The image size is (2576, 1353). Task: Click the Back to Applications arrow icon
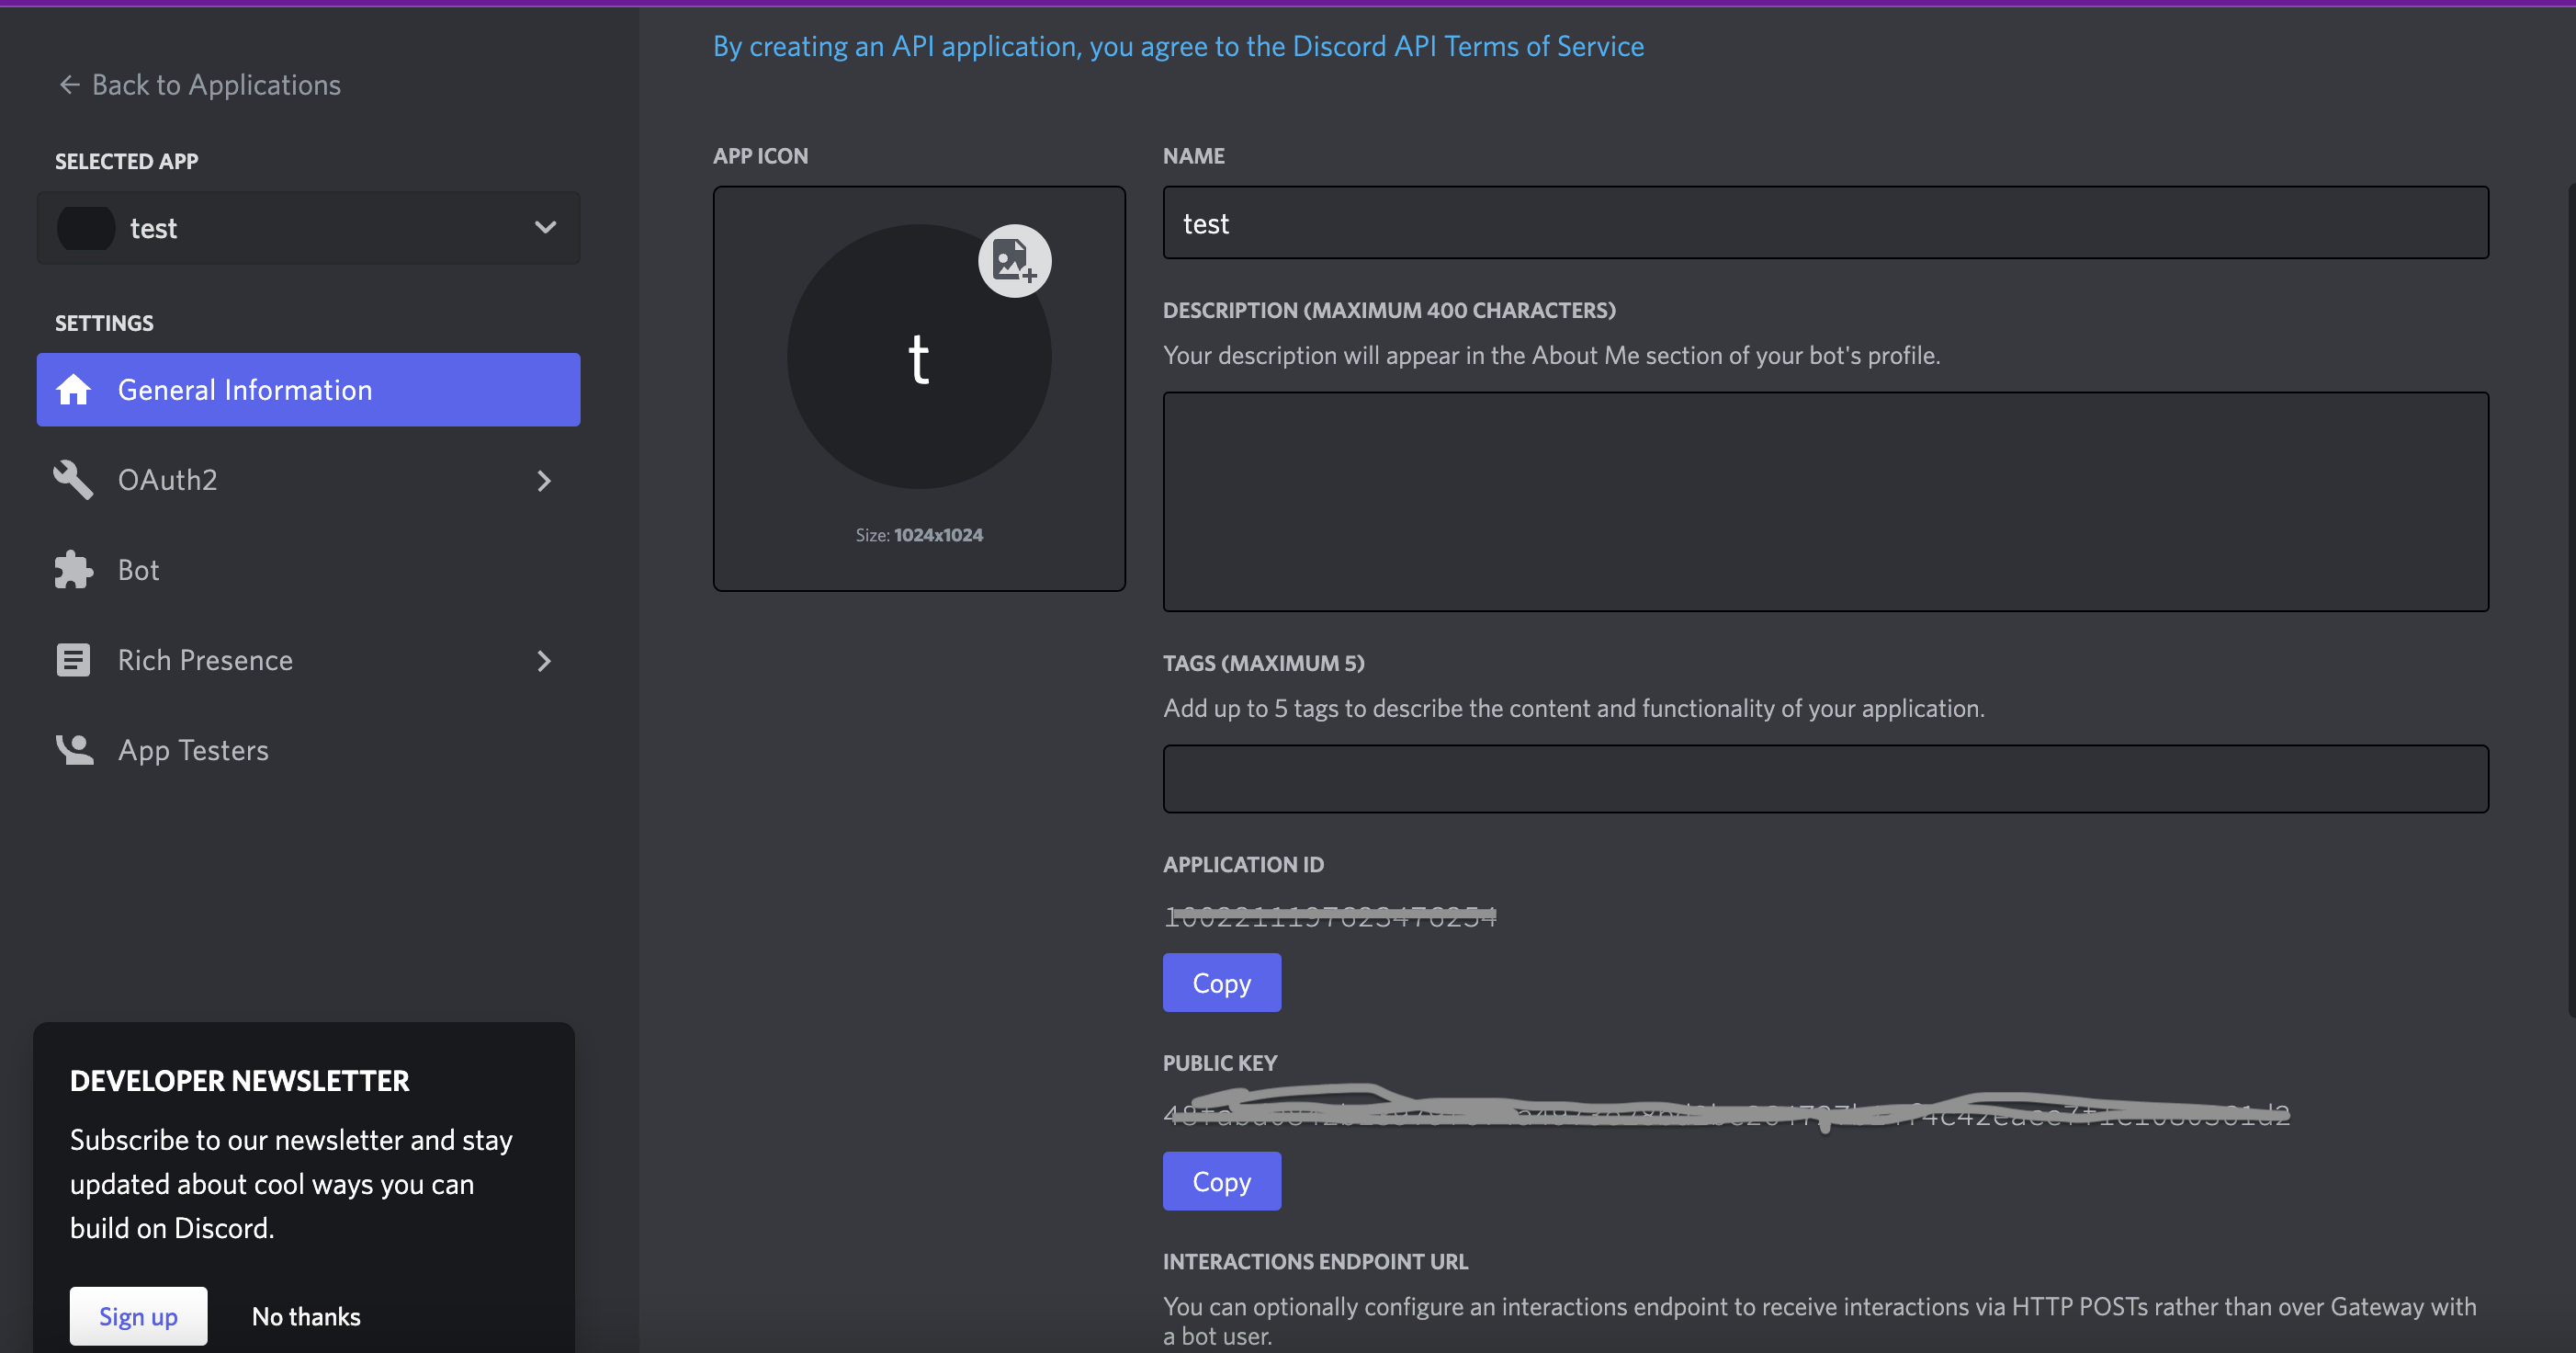pyautogui.click(x=69, y=85)
